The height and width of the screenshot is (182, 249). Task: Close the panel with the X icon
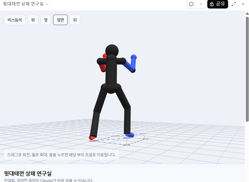(243, 4)
